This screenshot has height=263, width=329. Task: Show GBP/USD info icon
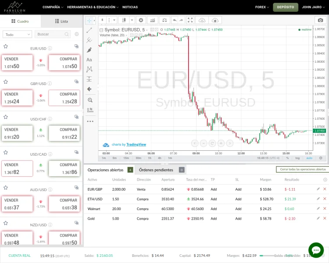50,83
